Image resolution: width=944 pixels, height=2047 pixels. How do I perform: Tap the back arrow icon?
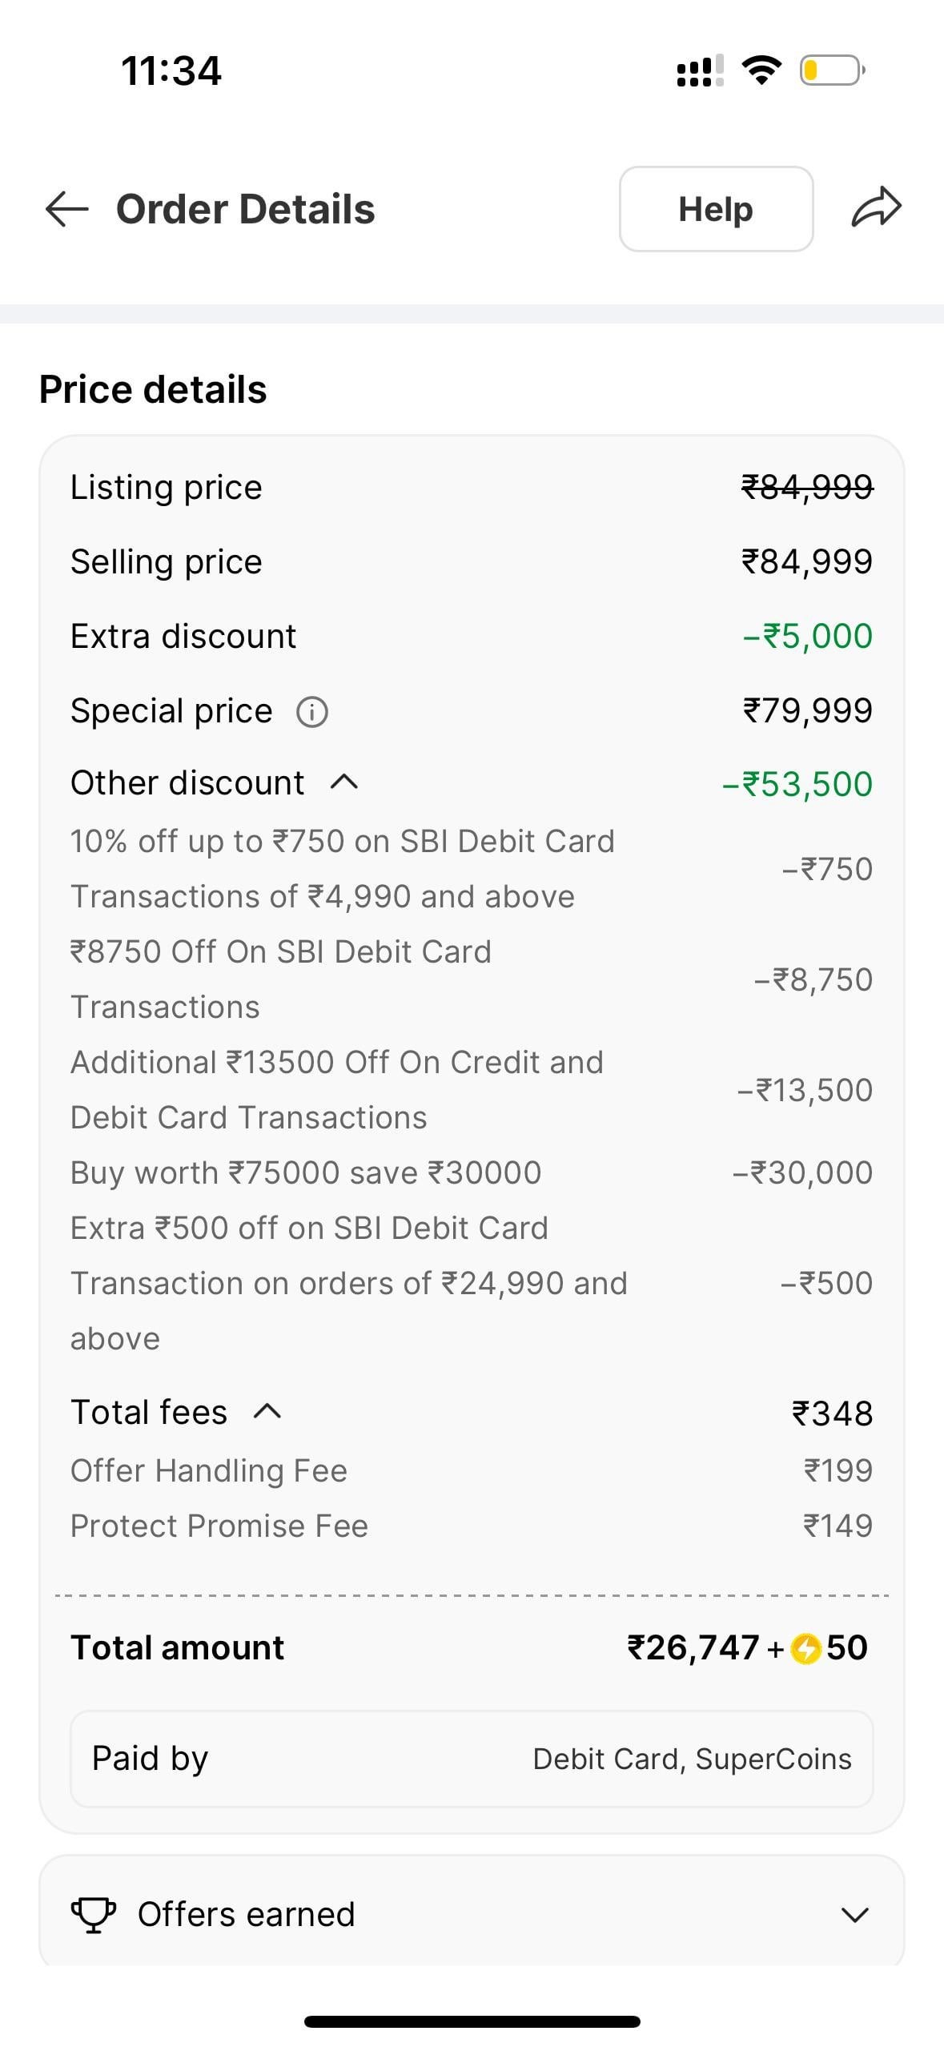[x=66, y=209]
